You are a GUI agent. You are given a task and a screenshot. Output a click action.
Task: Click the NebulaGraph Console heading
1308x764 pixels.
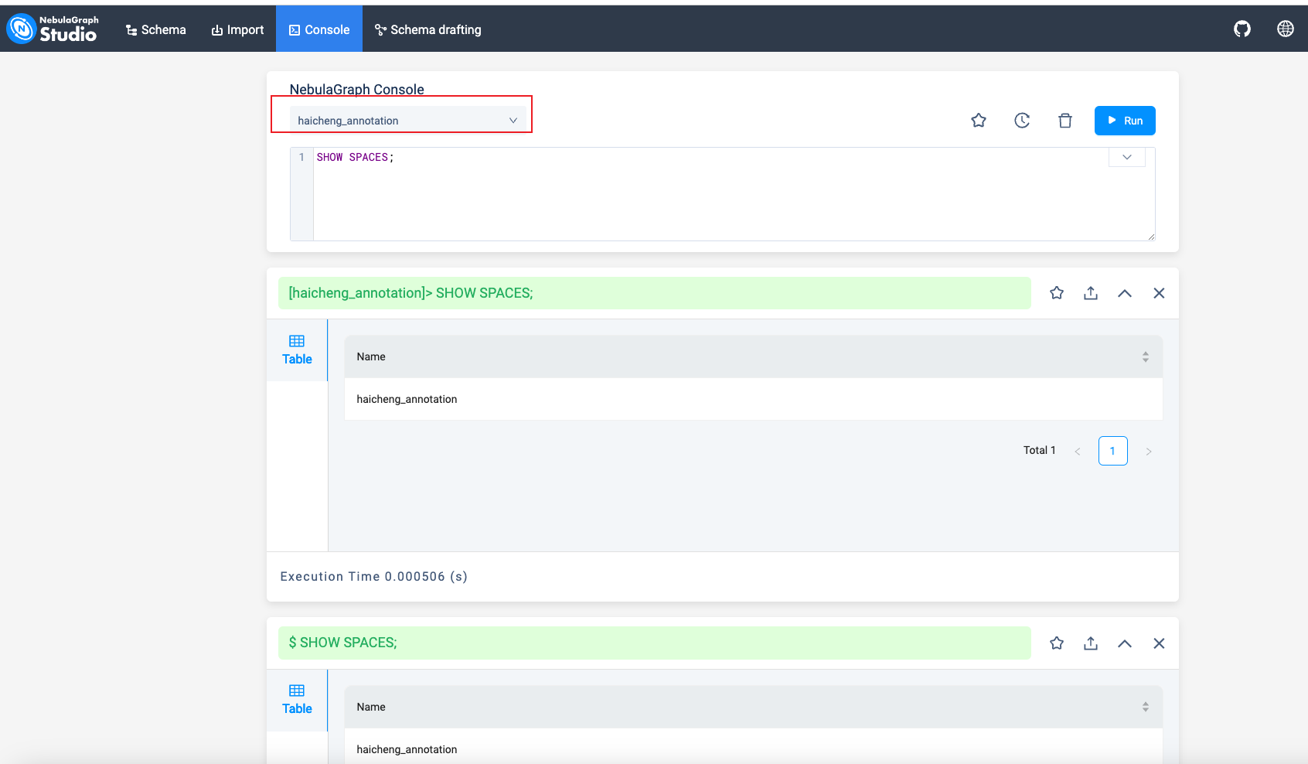pos(356,90)
